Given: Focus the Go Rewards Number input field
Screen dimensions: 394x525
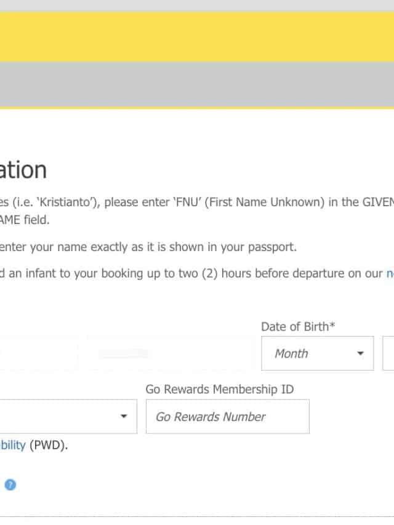Looking at the screenshot, I should pyautogui.click(x=227, y=417).
